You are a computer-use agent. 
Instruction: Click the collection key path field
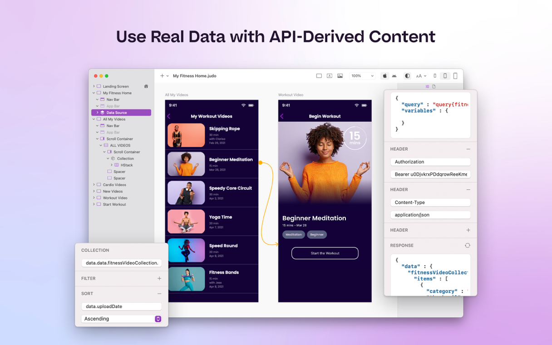[x=121, y=263]
